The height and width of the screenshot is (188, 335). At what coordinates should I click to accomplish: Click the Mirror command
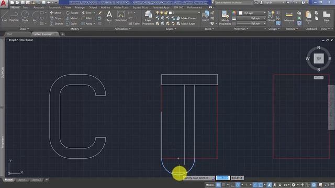tap(72, 18)
